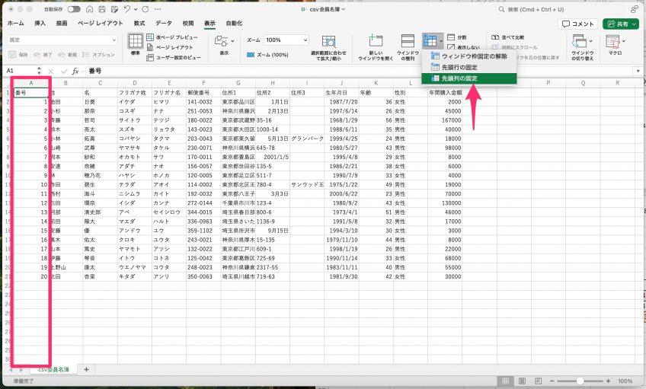
Task: Toggle the 自動保存 (AutoSave) switch
Action: pyautogui.click(x=74, y=9)
